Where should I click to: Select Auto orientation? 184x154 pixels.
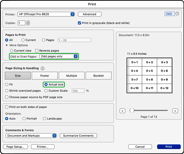(x=7, y=119)
